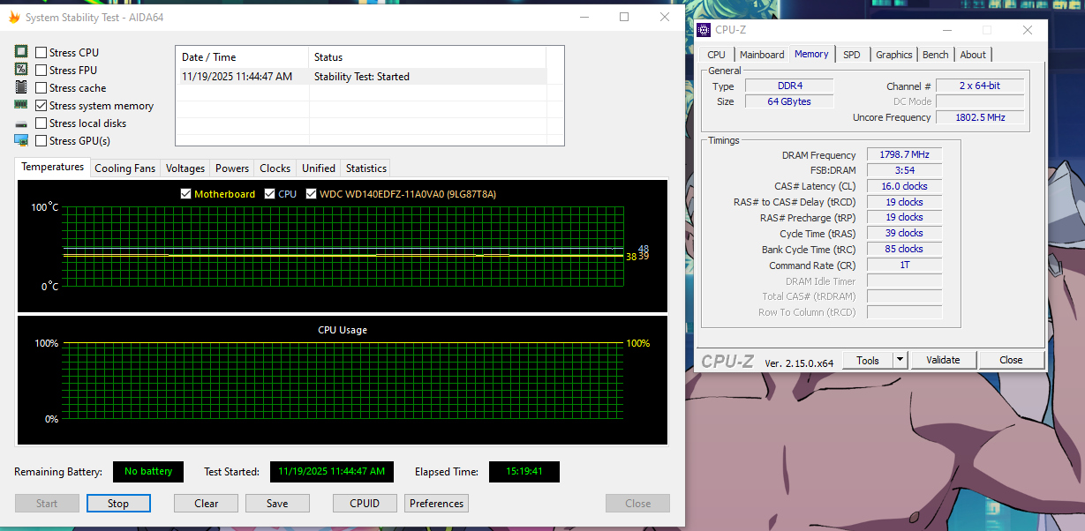Click the FSB:DRAM ratio value 3:54
The height and width of the screenshot is (531, 1085).
click(x=904, y=170)
